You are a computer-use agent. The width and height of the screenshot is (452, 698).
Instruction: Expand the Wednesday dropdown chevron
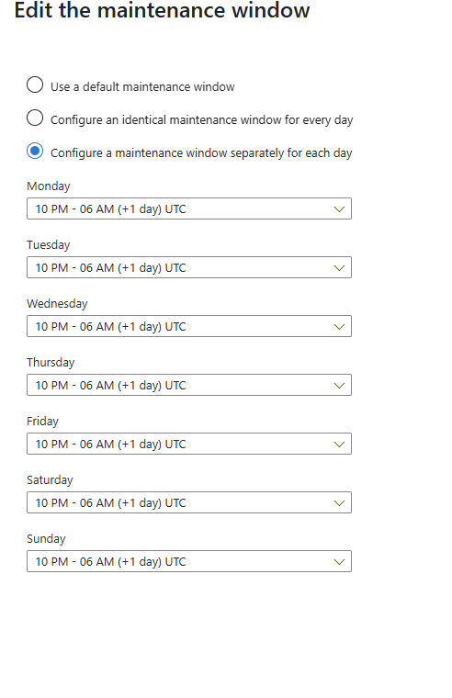tap(339, 327)
